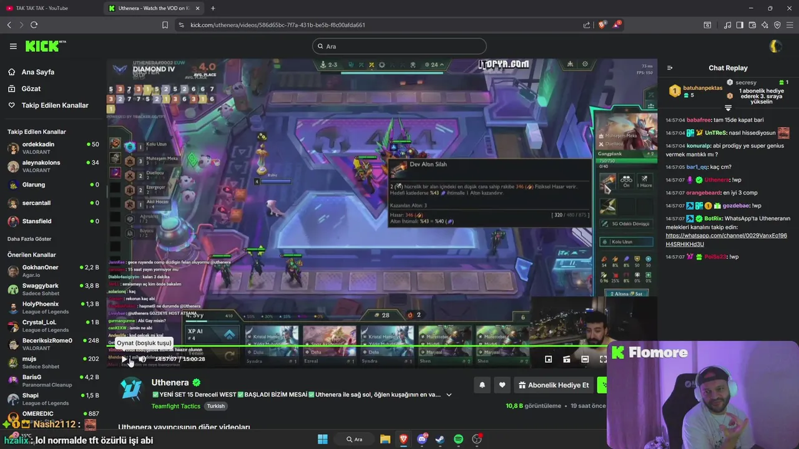799x449 pixels.
Task: Open BeceriksizRome0 recommended channel
Action: 53,344
